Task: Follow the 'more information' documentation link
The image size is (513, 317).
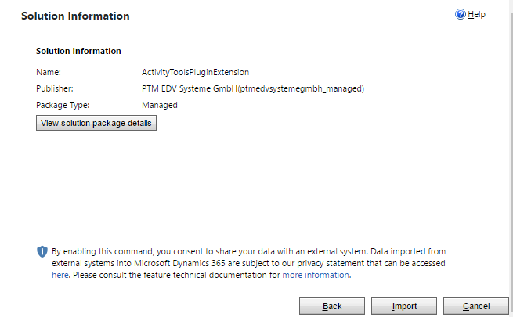Action: [316, 275]
